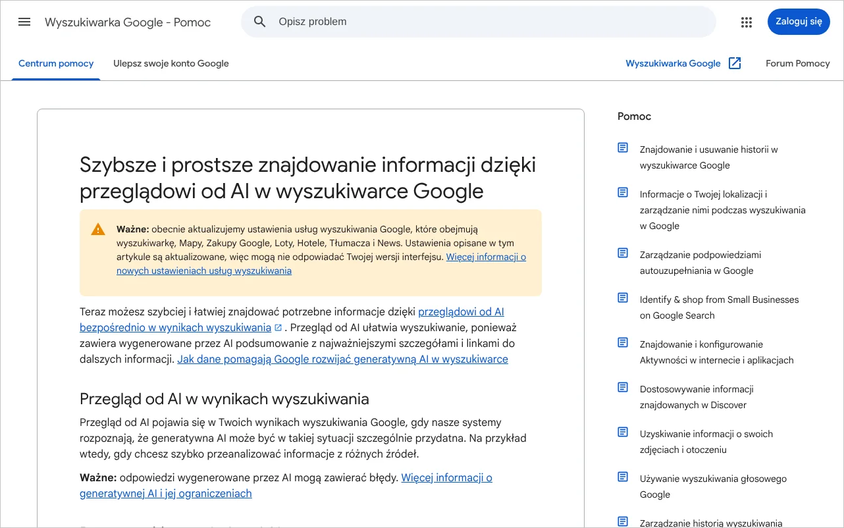This screenshot has width=844, height=528.
Task: Click the Zaloguj się button
Action: click(x=799, y=22)
